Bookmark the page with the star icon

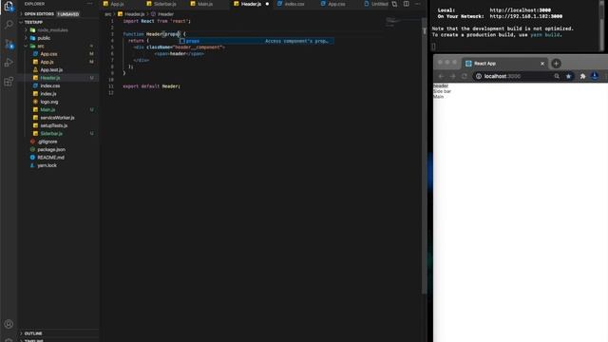tap(568, 76)
